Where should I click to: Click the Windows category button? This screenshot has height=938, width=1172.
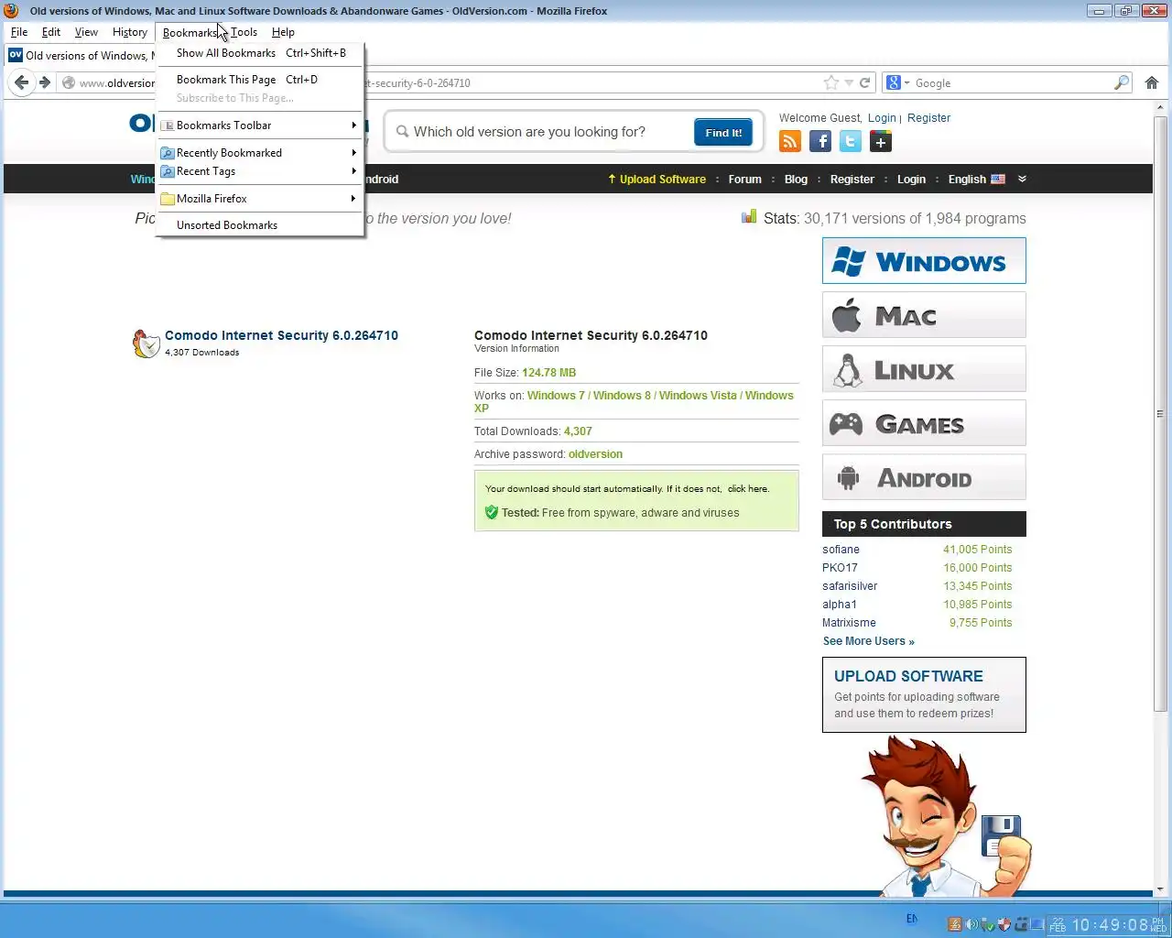click(924, 261)
